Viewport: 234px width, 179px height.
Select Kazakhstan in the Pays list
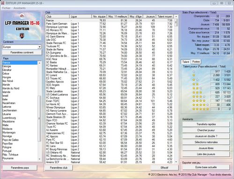(20, 103)
